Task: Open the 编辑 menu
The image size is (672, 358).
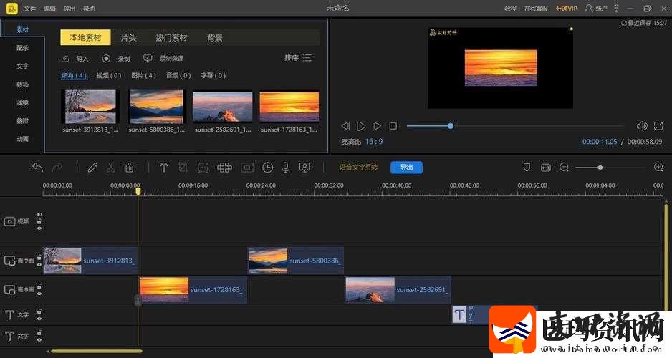Action: point(49,8)
